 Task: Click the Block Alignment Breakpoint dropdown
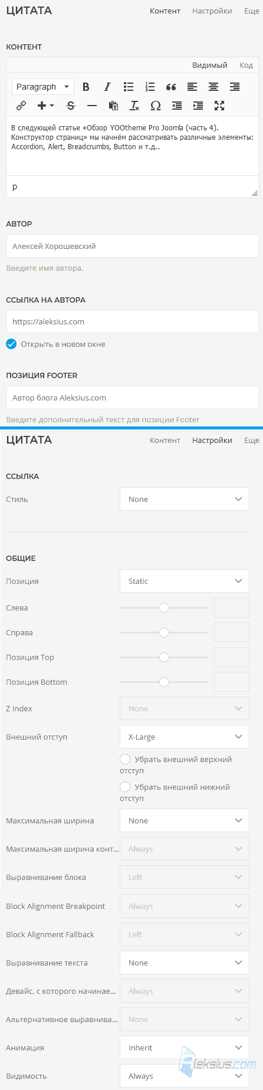[185, 906]
